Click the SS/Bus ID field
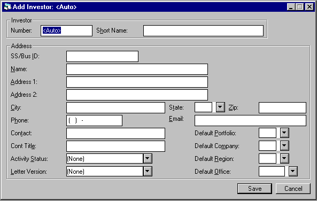 coord(102,57)
